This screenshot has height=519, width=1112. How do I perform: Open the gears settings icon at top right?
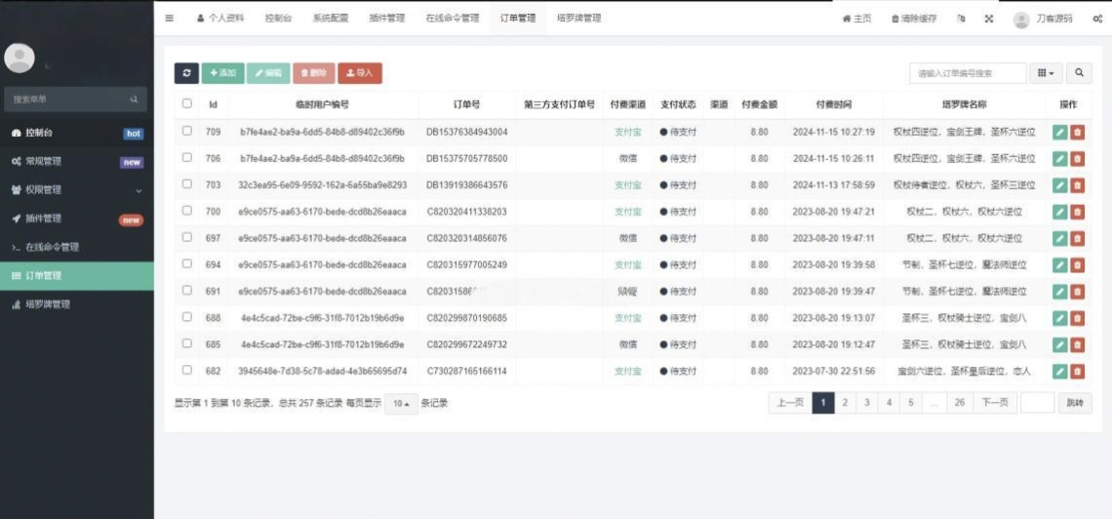[1097, 19]
